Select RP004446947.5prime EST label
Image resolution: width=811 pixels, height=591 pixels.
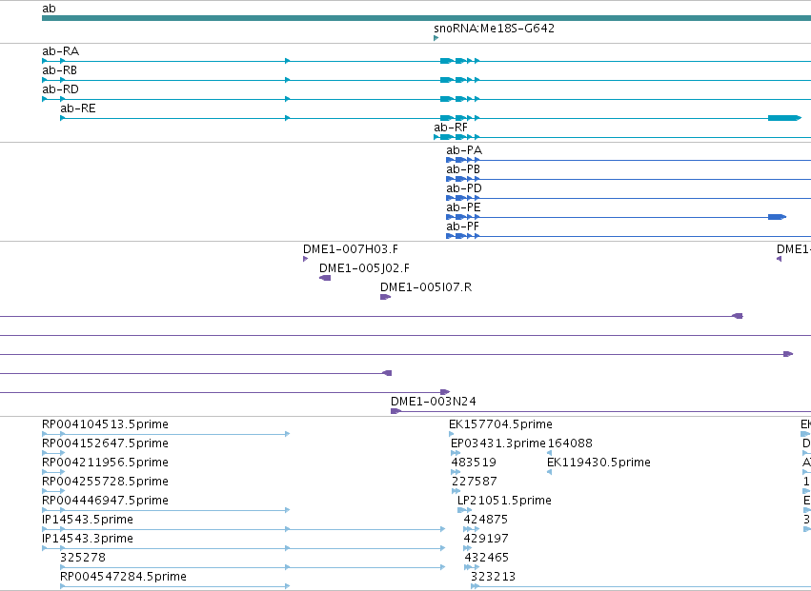point(105,502)
